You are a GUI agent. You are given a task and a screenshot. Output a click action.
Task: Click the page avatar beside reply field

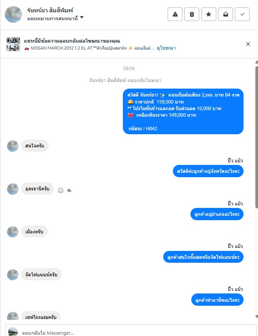click(x=13, y=332)
